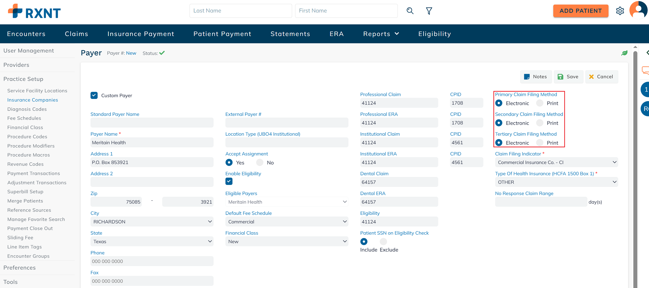Viewport: 649px width, 288px height.
Task: Uncheck the Custom Payer checkbox
Action: [94, 95]
